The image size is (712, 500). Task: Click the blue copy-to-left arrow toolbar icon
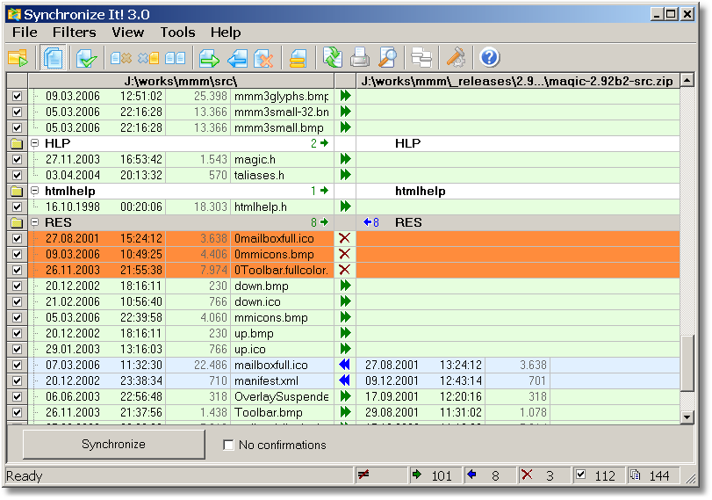(x=237, y=58)
